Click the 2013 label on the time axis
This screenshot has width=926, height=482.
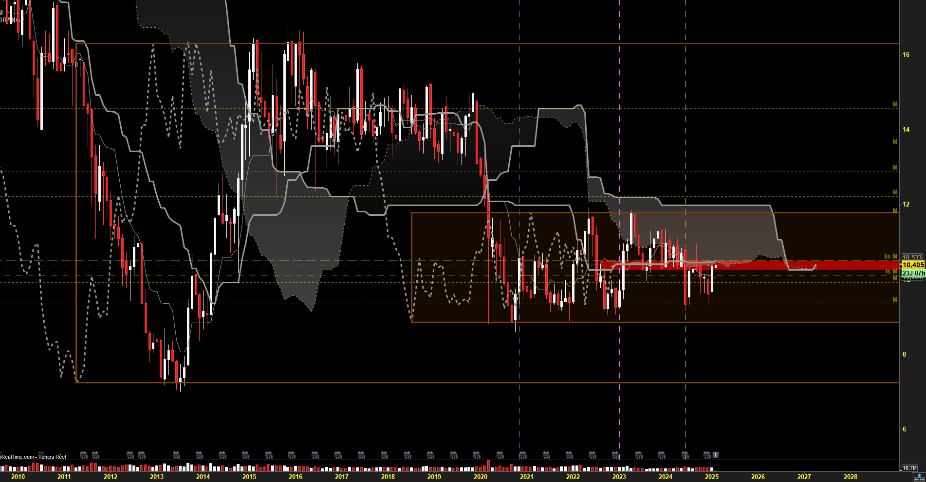click(x=157, y=477)
